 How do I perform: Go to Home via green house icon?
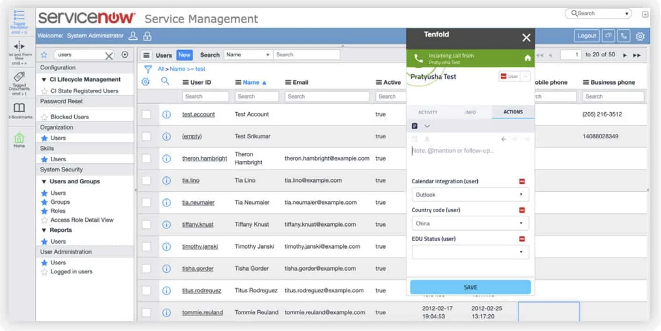(19, 138)
